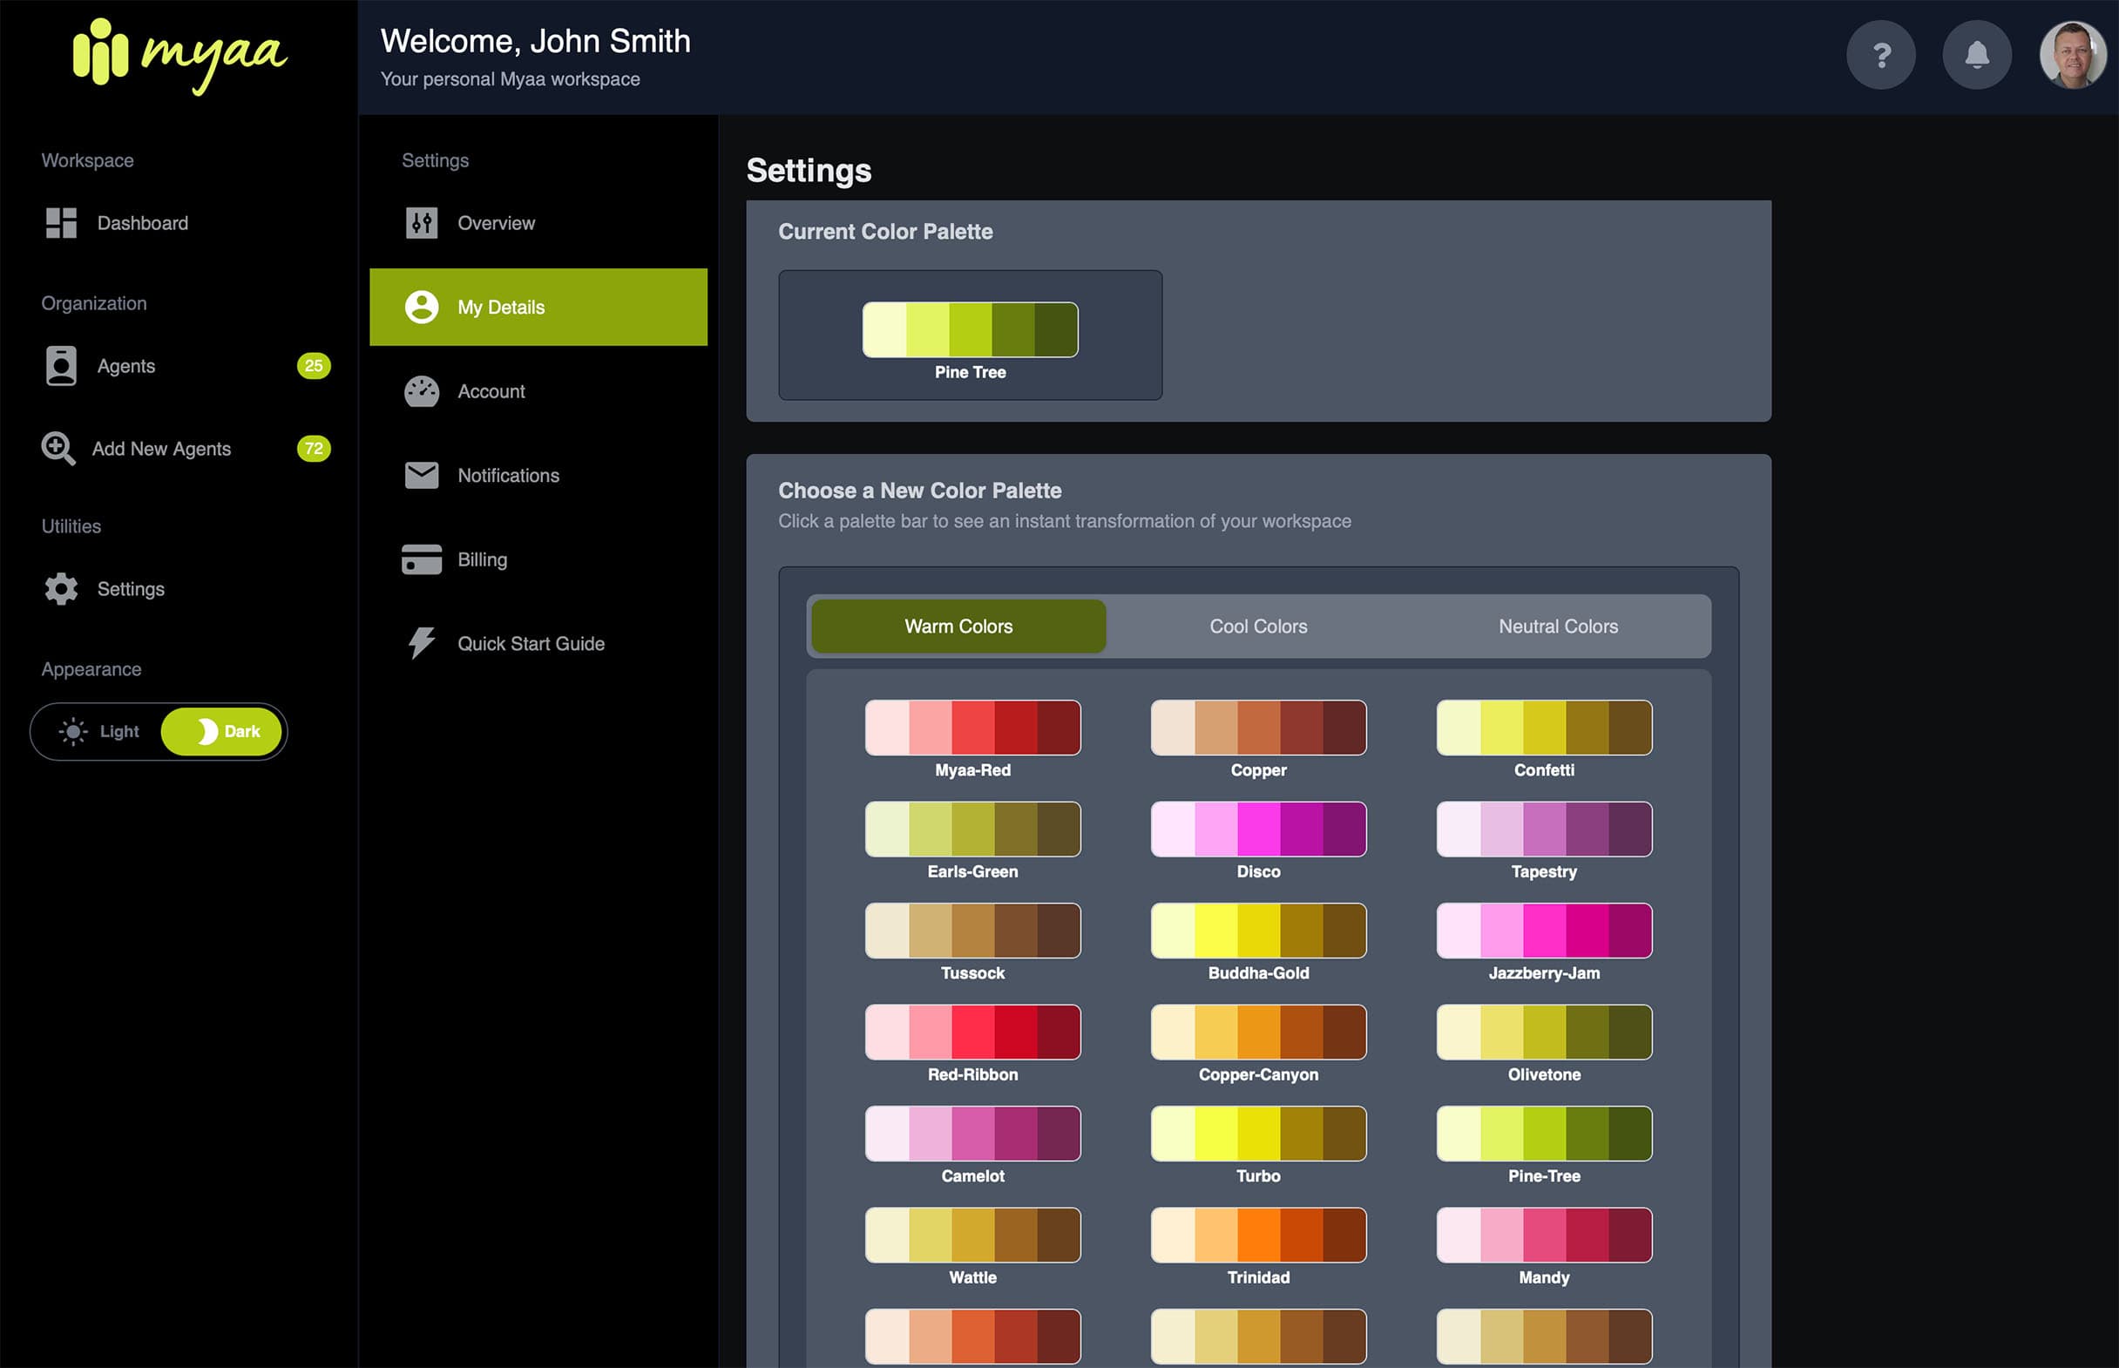Click the Settings gear icon in sidebar
This screenshot has height=1368, width=2119.
coord(61,589)
